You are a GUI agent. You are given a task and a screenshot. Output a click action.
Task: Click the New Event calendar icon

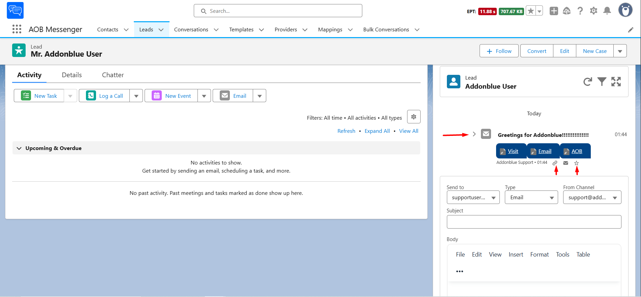point(157,95)
